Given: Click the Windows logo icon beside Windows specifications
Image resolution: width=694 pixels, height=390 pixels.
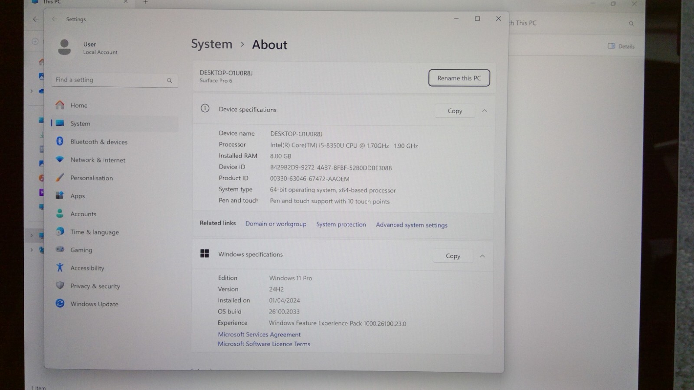Looking at the screenshot, I should 205,253.
